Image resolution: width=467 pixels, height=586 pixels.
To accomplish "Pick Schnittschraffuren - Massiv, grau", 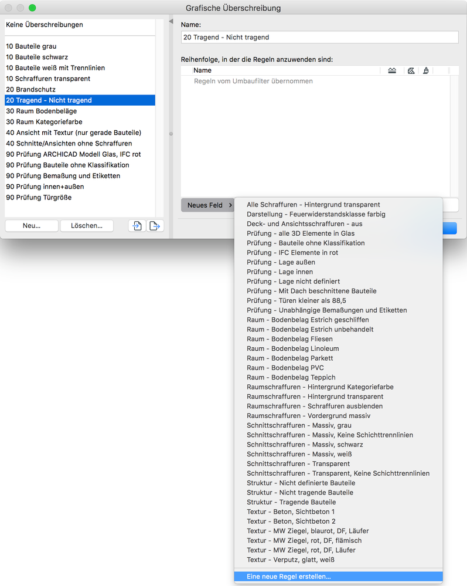I will (299, 425).
